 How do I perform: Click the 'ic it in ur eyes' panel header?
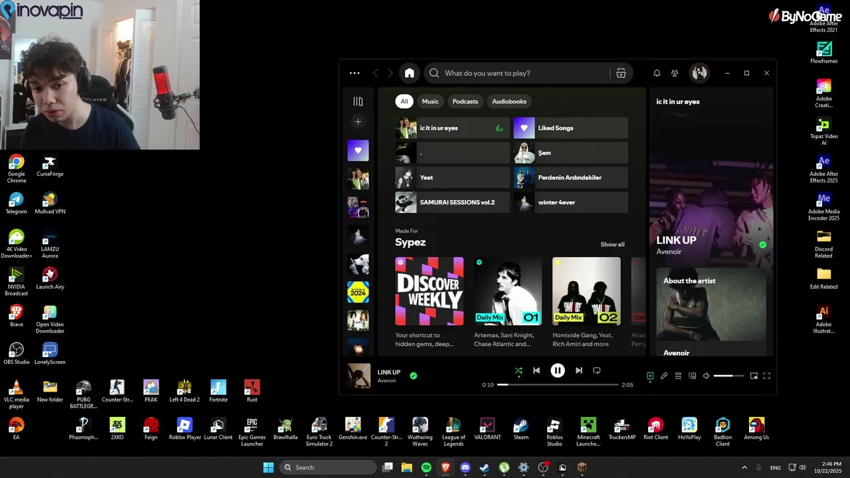click(678, 102)
